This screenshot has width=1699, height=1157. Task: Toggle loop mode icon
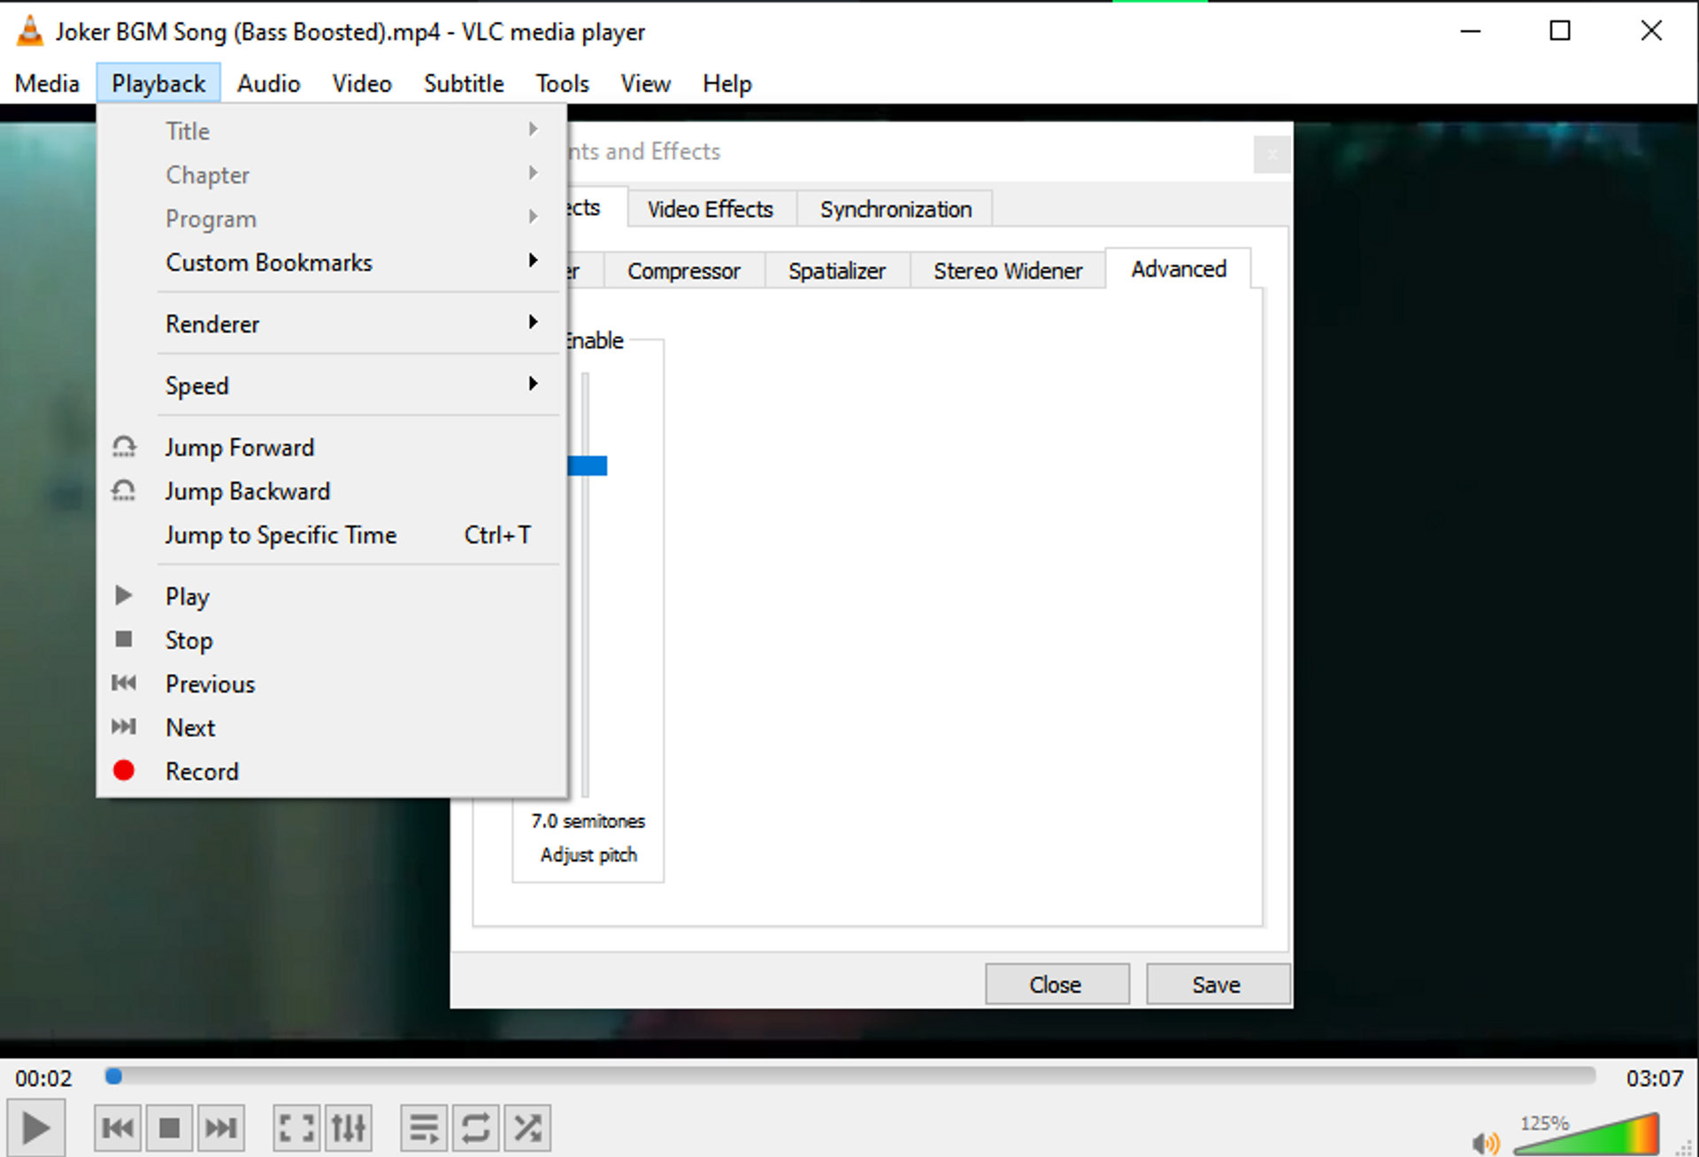[475, 1128]
